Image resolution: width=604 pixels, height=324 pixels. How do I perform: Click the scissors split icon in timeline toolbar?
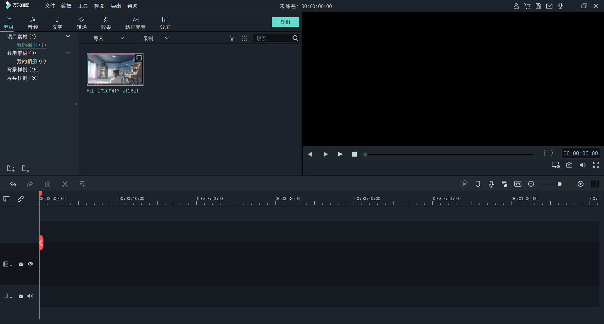point(65,184)
